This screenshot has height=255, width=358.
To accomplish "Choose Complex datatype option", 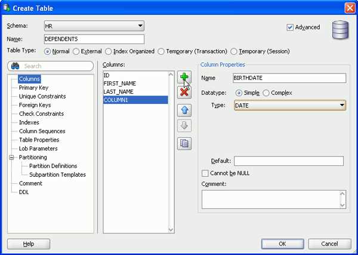I will [x=266, y=93].
